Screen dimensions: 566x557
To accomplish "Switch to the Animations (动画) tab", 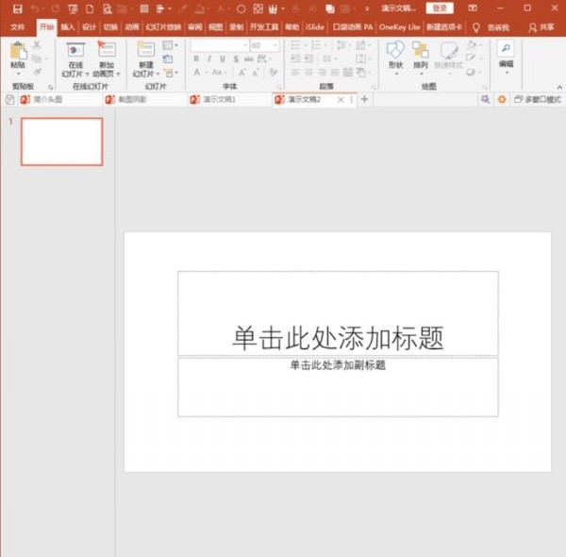I will pos(132,27).
